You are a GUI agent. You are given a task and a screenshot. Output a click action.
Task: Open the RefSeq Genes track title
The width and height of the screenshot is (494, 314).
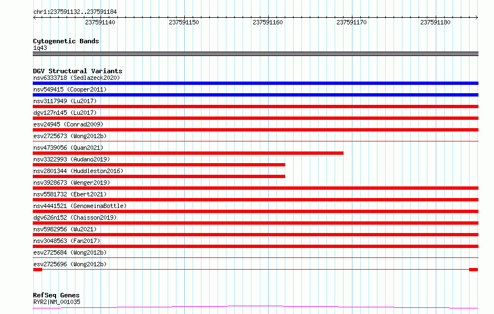point(57,295)
